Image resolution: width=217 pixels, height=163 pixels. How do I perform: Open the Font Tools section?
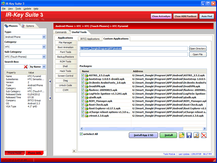(65, 52)
